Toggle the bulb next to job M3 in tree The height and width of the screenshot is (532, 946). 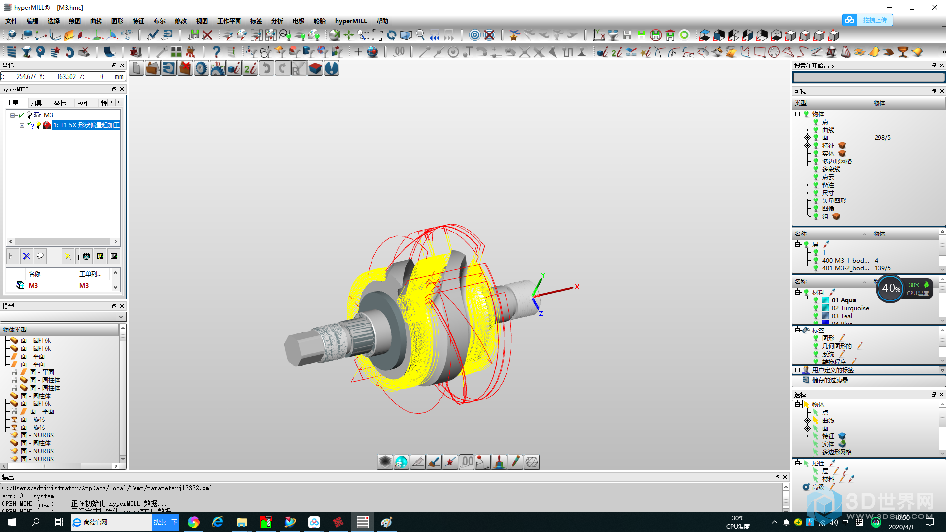[x=29, y=115]
